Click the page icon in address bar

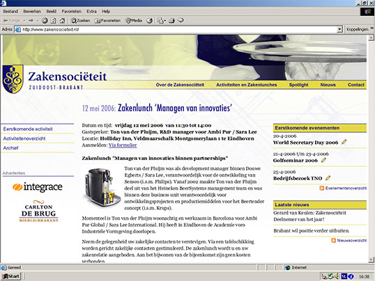[x=17, y=30]
